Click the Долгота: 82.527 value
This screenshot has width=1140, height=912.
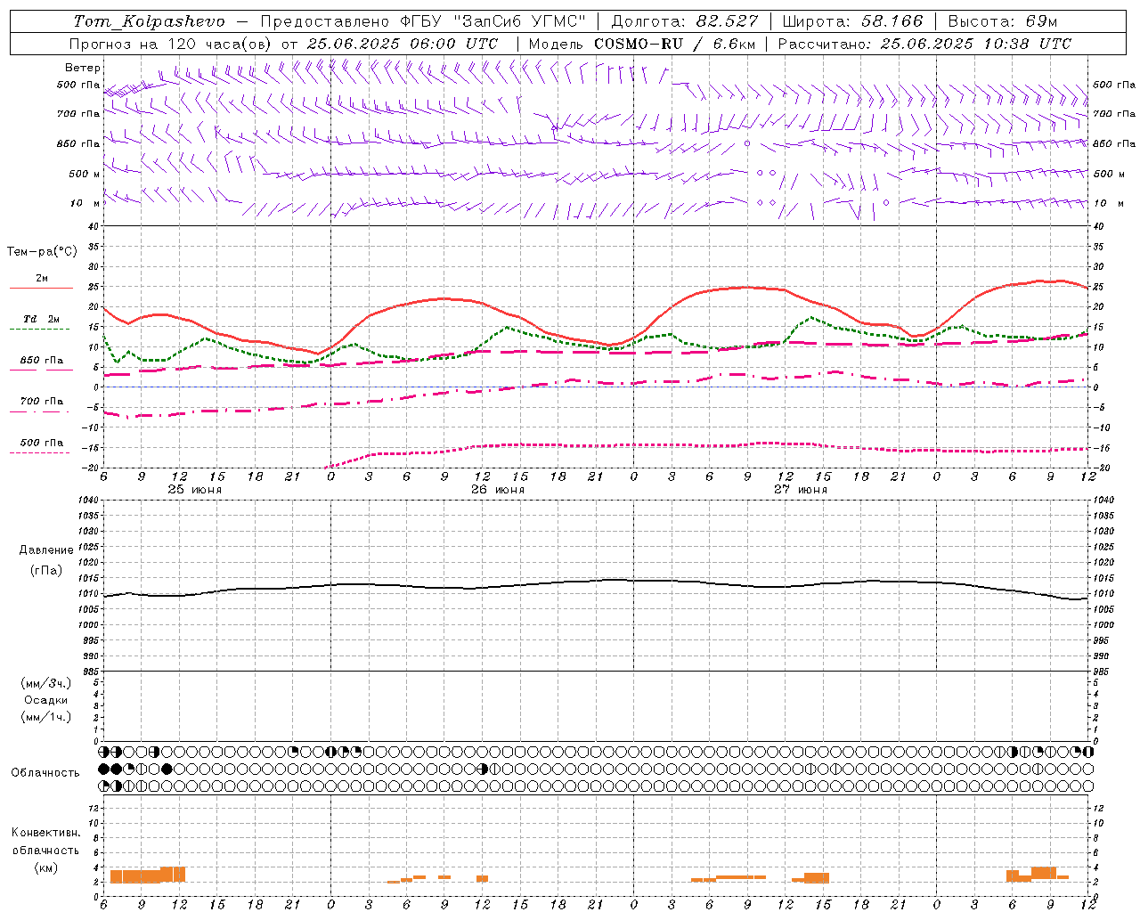pyautogui.click(x=685, y=21)
